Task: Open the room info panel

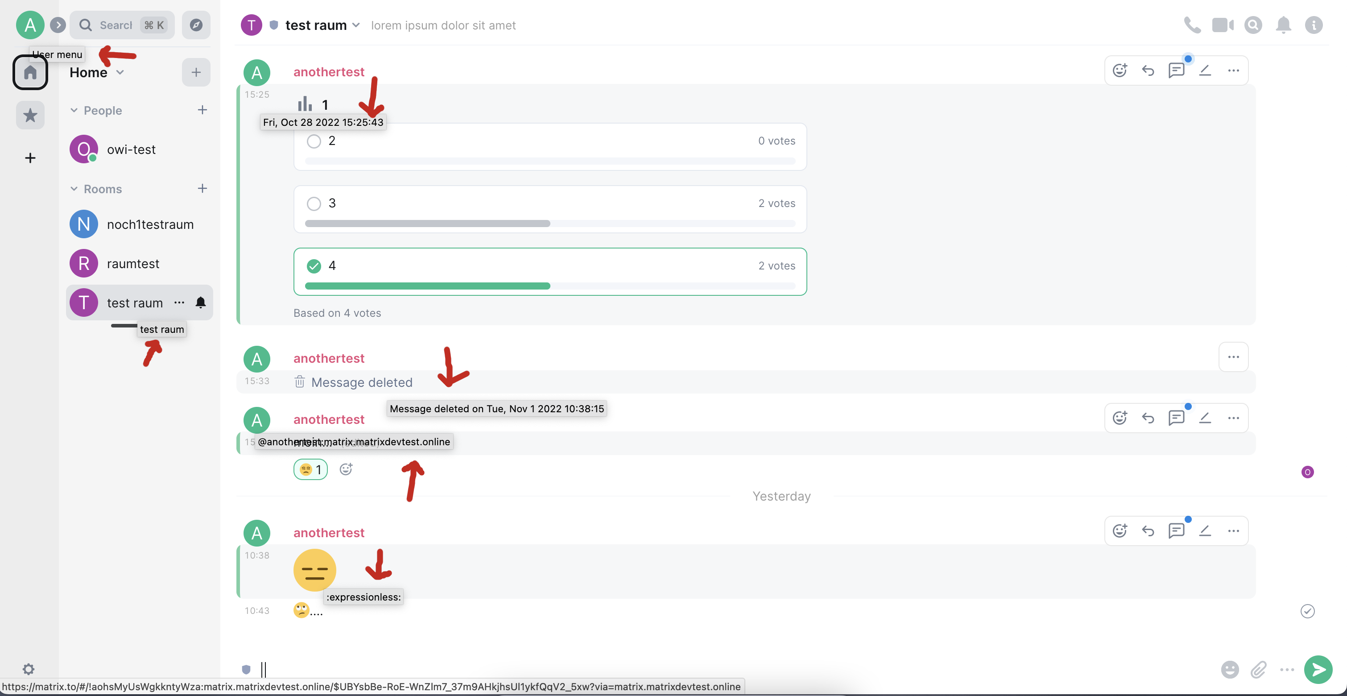Action: pos(1314,25)
